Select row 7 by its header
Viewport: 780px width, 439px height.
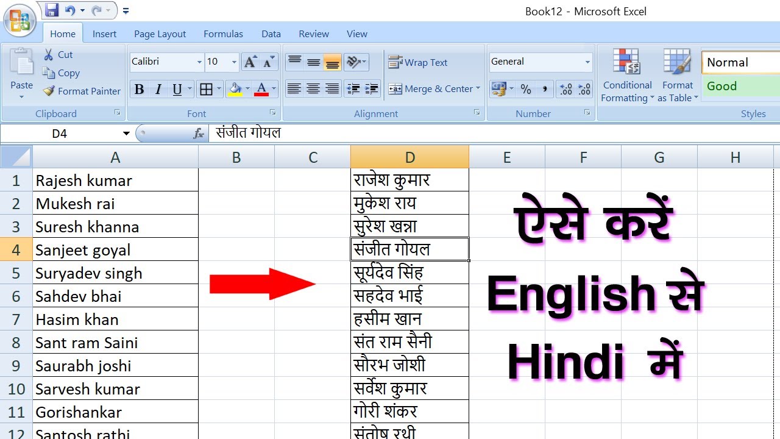(x=16, y=319)
